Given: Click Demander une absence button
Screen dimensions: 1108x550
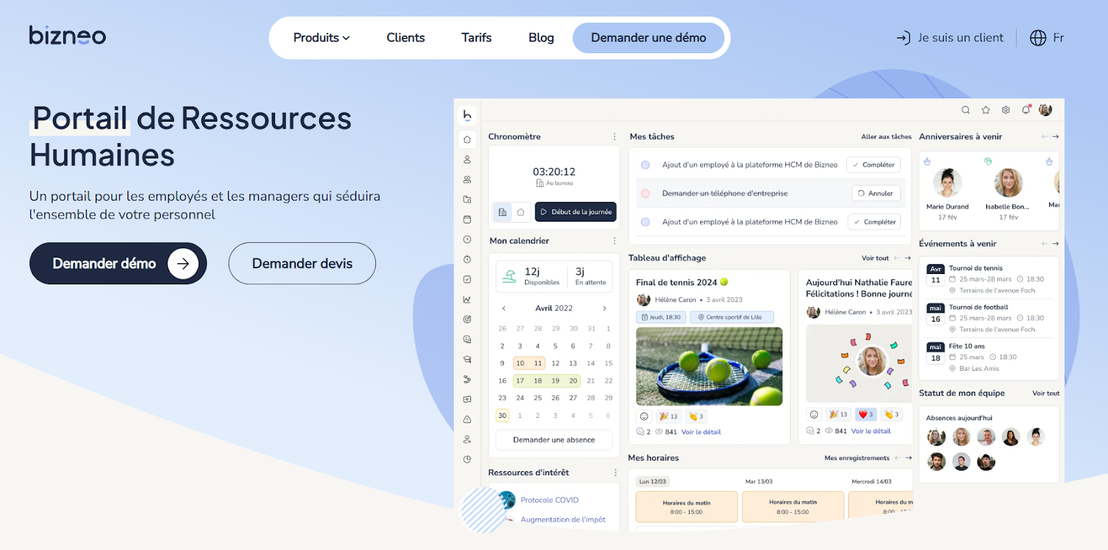Looking at the screenshot, I should point(554,440).
